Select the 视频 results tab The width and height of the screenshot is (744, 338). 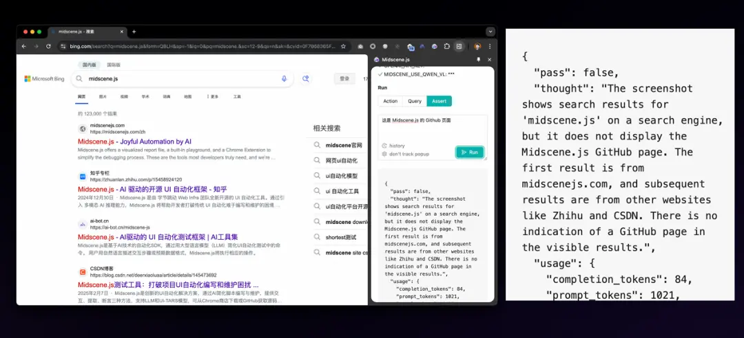point(124,97)
